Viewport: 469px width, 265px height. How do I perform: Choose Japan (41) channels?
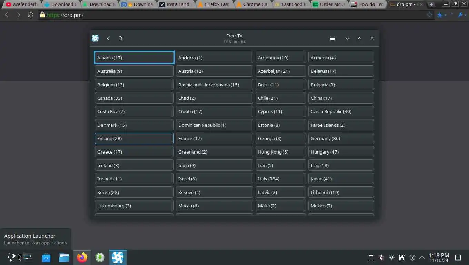pos(341,179)
